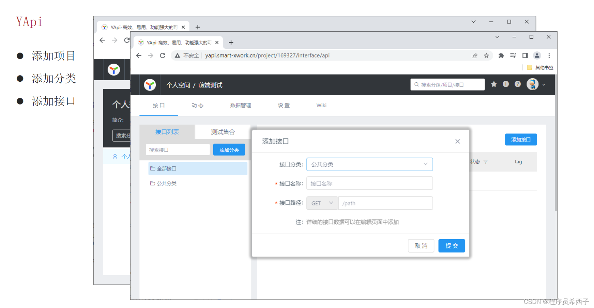Image resolution: width=594 pixels, height=308 pixels.
Task: Click the 添加分类 button
Action: coord(229,150)
